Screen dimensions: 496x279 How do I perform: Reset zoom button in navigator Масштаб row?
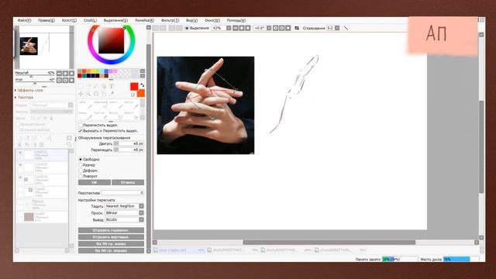[x=71, y=73]
